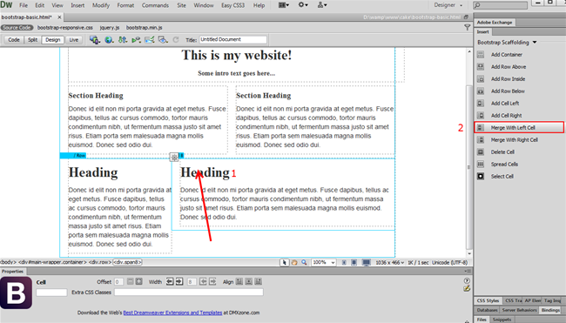
Task: Open the Easy CSS3 menu
Action: point(232,5)
